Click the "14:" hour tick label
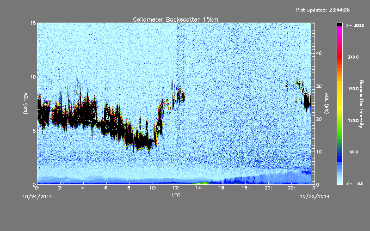Image resolution: width=370 pixels, height=231 pixels. point(199,188)
